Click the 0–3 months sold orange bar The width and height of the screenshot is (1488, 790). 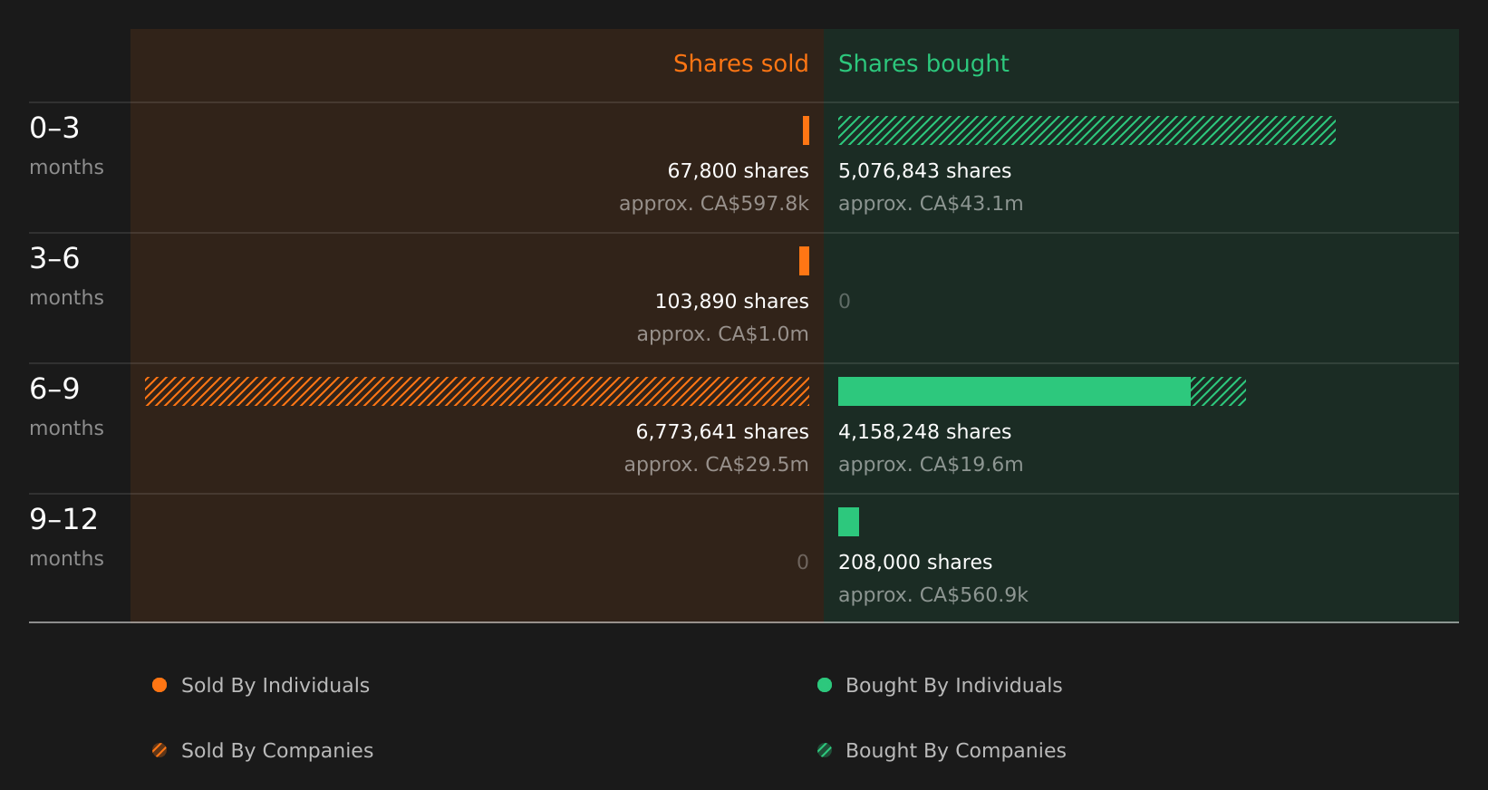click(806, 130)
